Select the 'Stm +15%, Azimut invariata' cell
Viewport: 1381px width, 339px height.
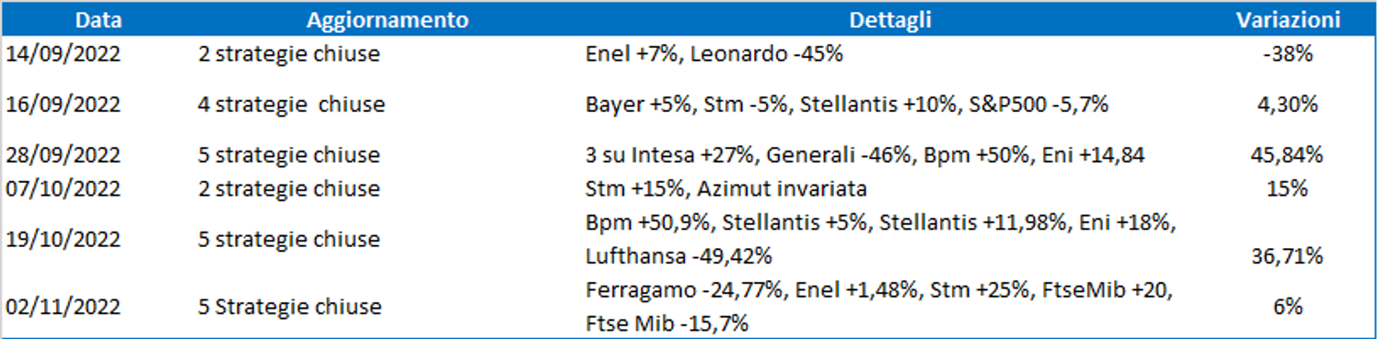click(x=727, y=188)
